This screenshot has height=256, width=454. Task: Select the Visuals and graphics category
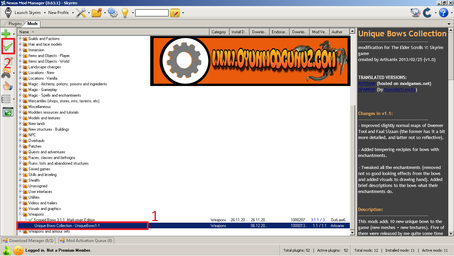click(44, 209)
